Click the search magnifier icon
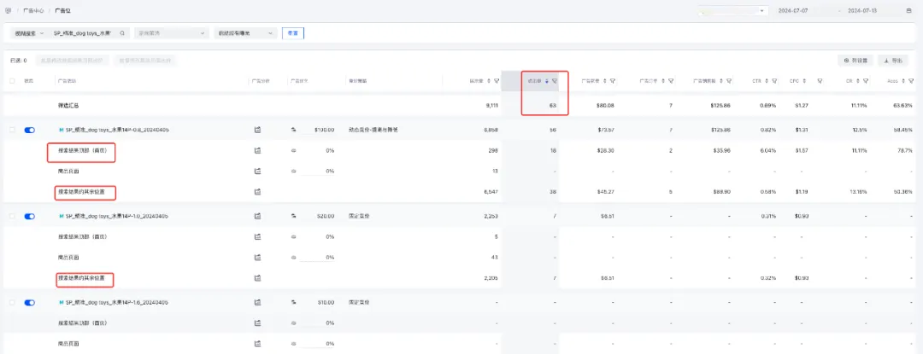The height and width of the screenshot is (354, 923). (122, 33)
